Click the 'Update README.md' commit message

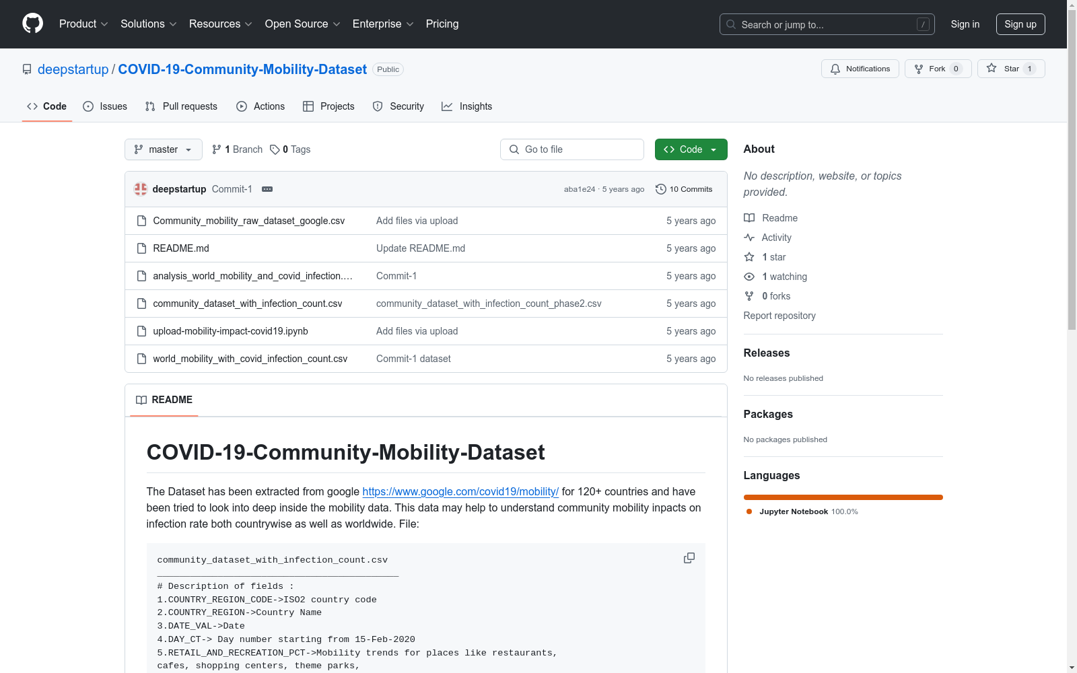point(421,248)
